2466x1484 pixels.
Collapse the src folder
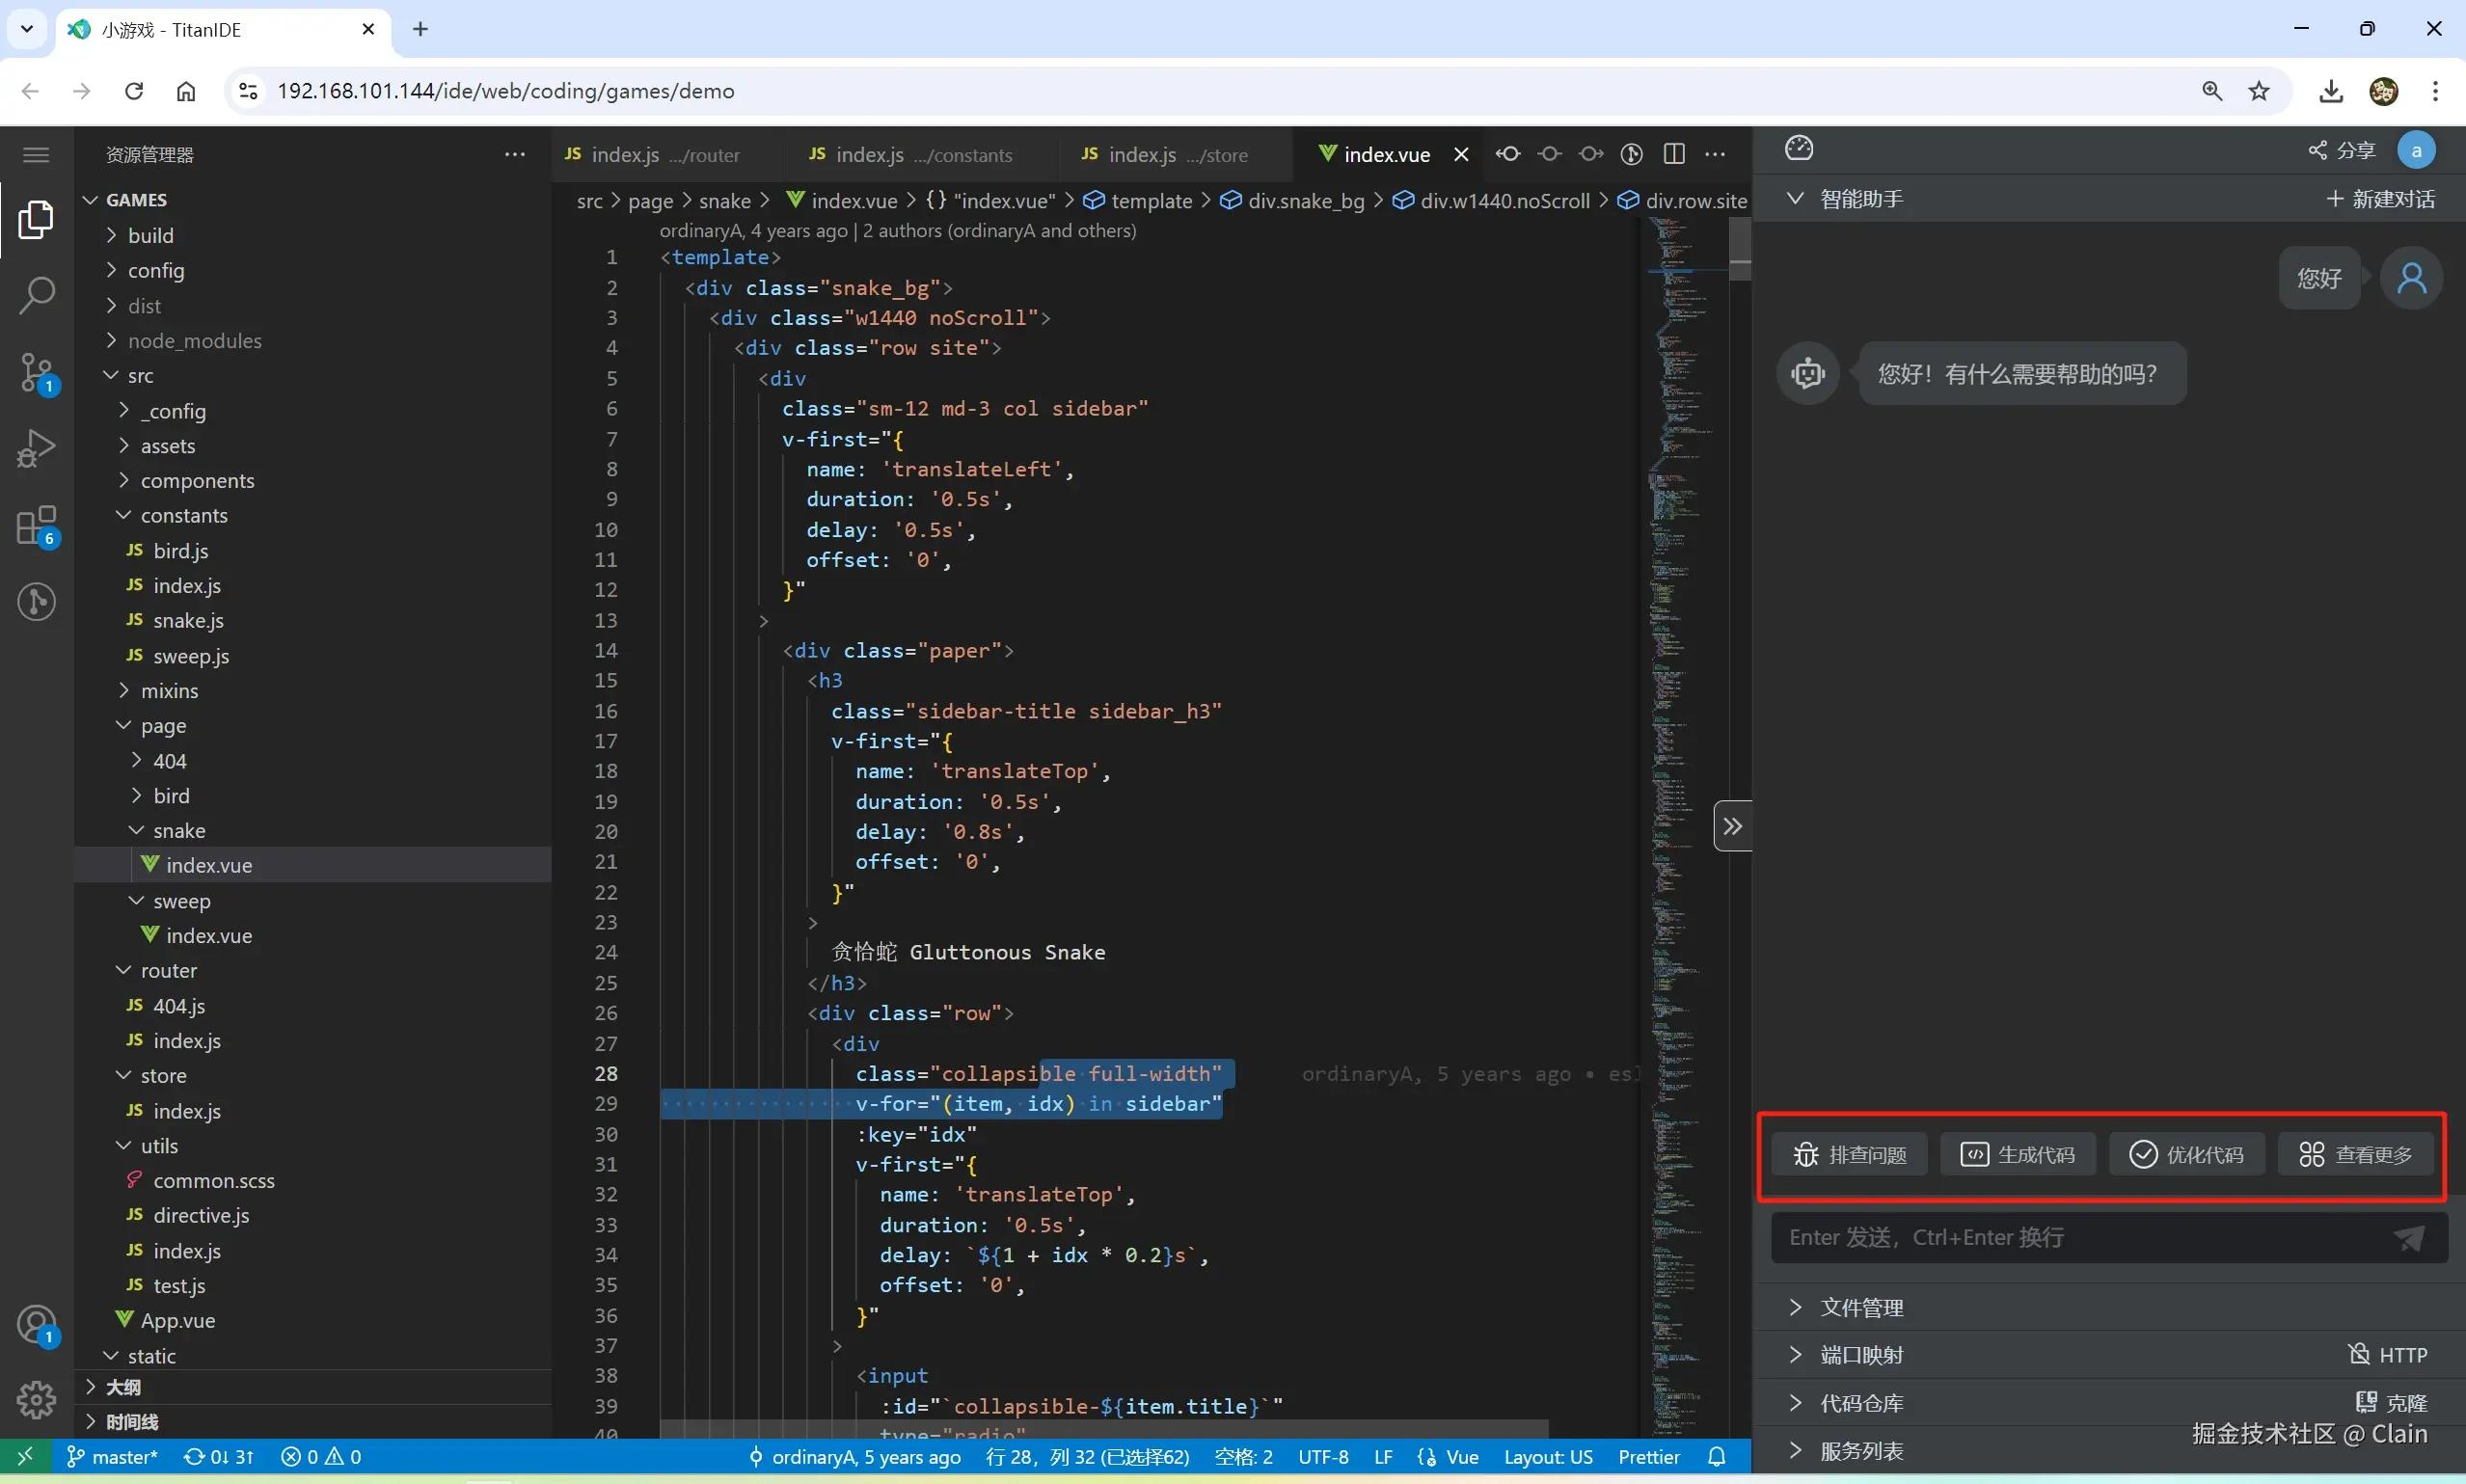coord(312,375)
